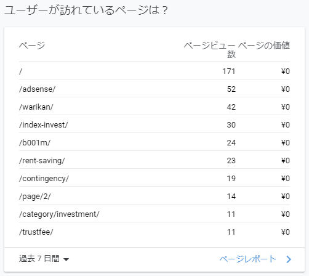The width and height of the screenshot is (309, 276).
Task: Select the /adsense/ page row
Action: coord(154,89)
